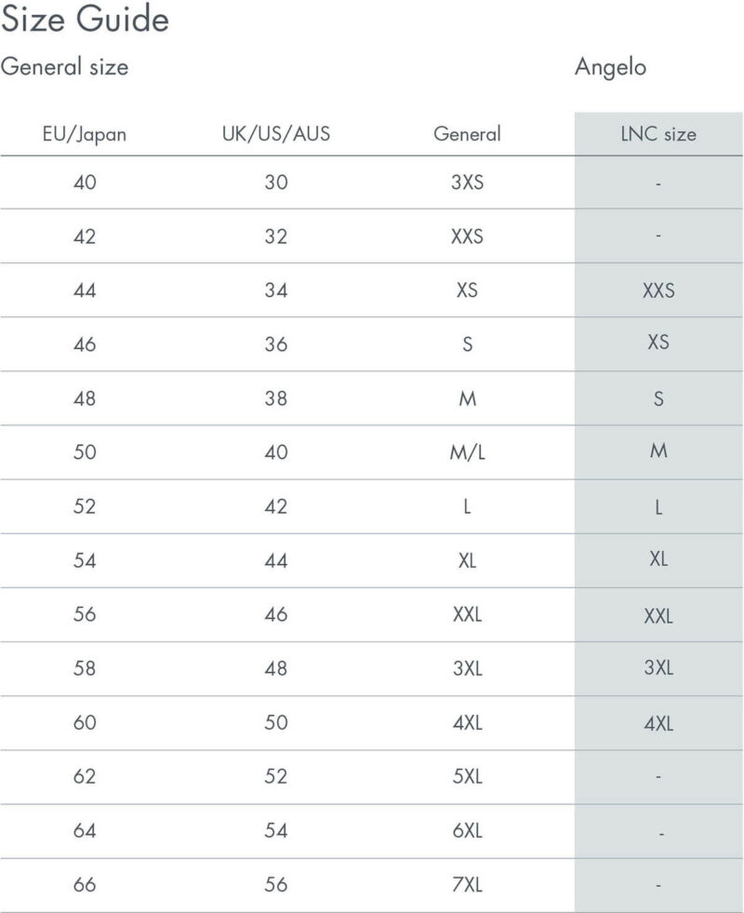This screenshot has height=913, width=744.
Task: Click the General 7XL cell
Action: pyautogui.click(x=467, y=884)
